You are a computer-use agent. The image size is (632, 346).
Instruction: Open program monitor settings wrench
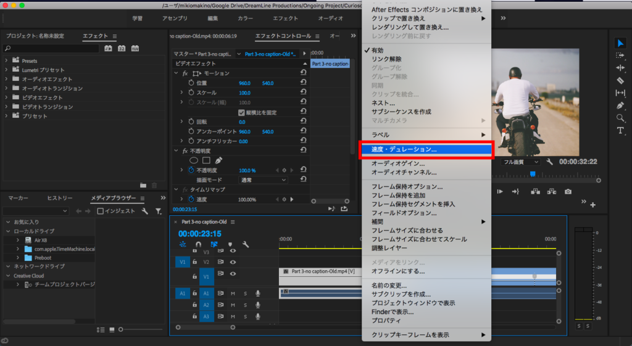click(549, 162)
